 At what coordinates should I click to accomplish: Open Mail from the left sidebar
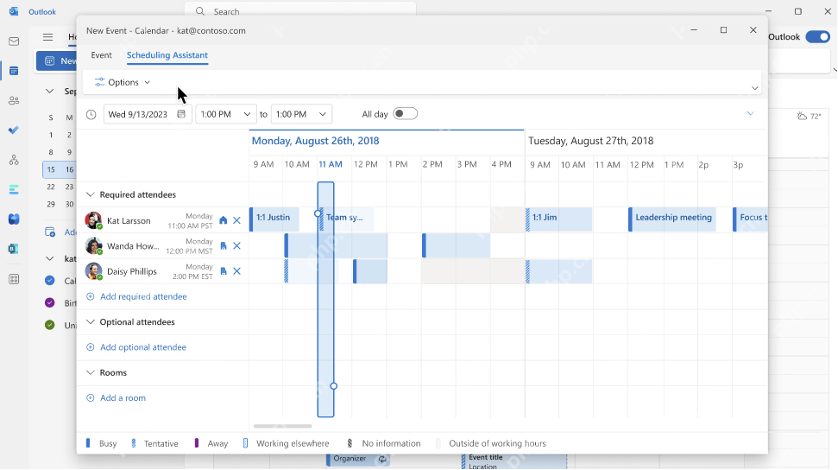coord(14,41)
